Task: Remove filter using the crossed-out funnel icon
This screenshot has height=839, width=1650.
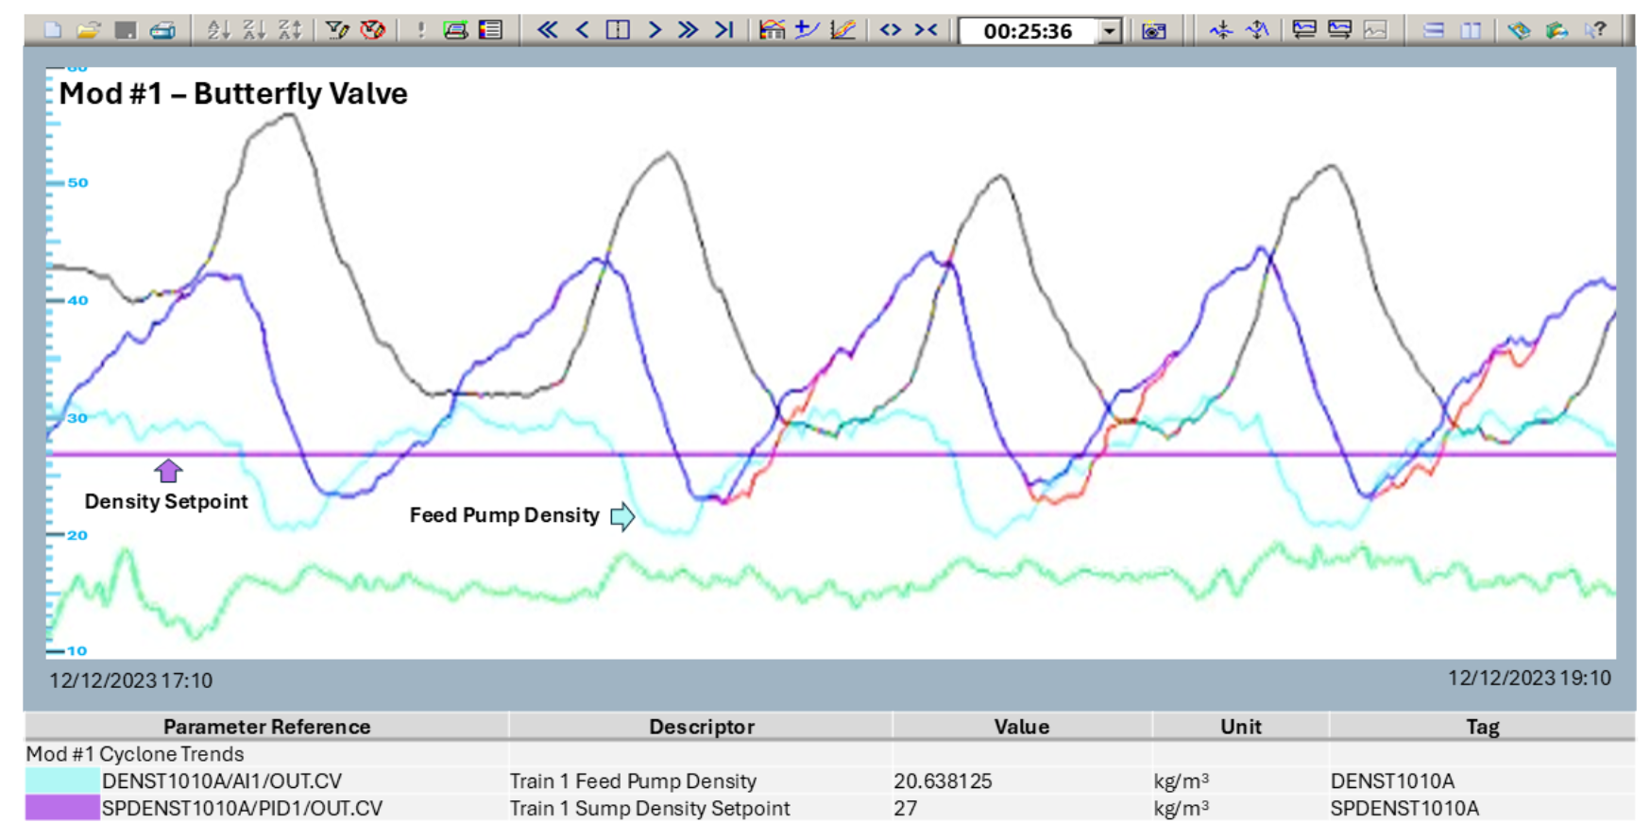Action: click(373, 30)
